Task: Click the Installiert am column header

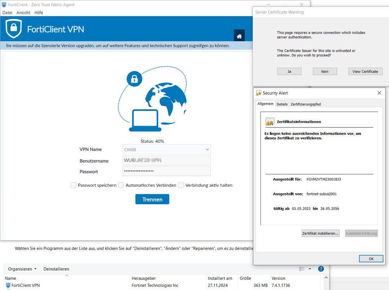Action: coord(222,278)
